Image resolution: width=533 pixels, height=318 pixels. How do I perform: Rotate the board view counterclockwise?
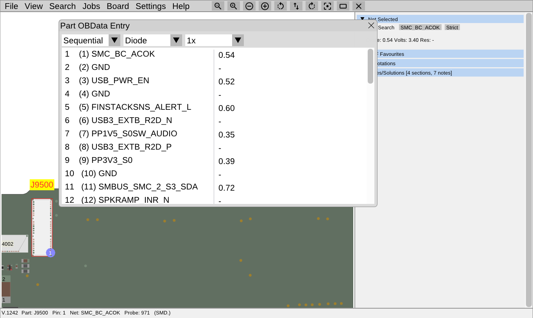point(280,6)
